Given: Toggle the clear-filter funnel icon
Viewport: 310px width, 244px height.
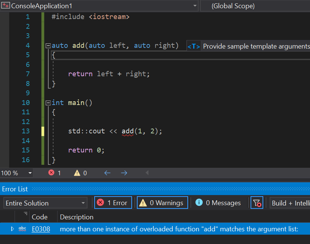Looking at the screenshot, I should (x=257, y=203).
